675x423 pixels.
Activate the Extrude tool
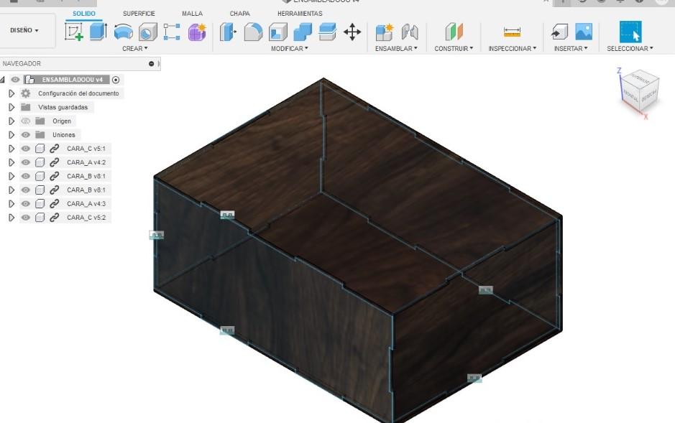tap(98, 32)
